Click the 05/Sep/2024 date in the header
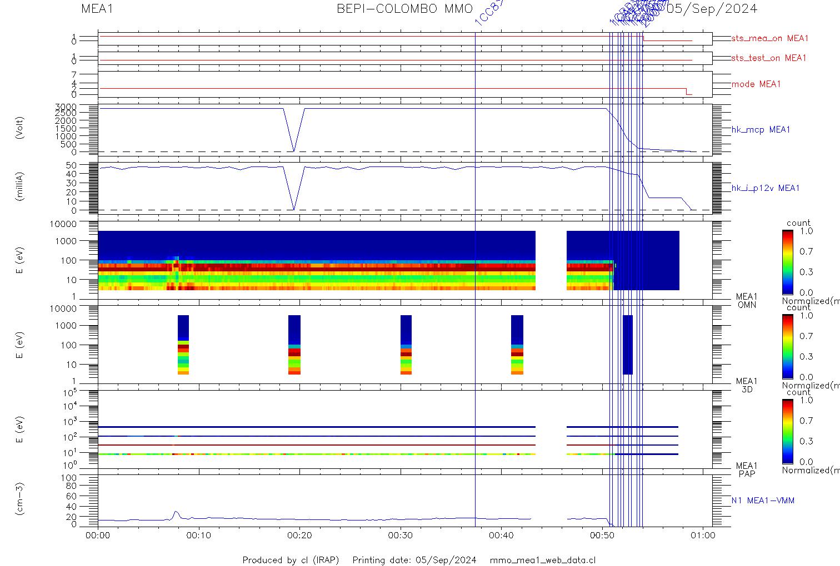Viewport: 840px width, 566px height. [x=712, y=9]
